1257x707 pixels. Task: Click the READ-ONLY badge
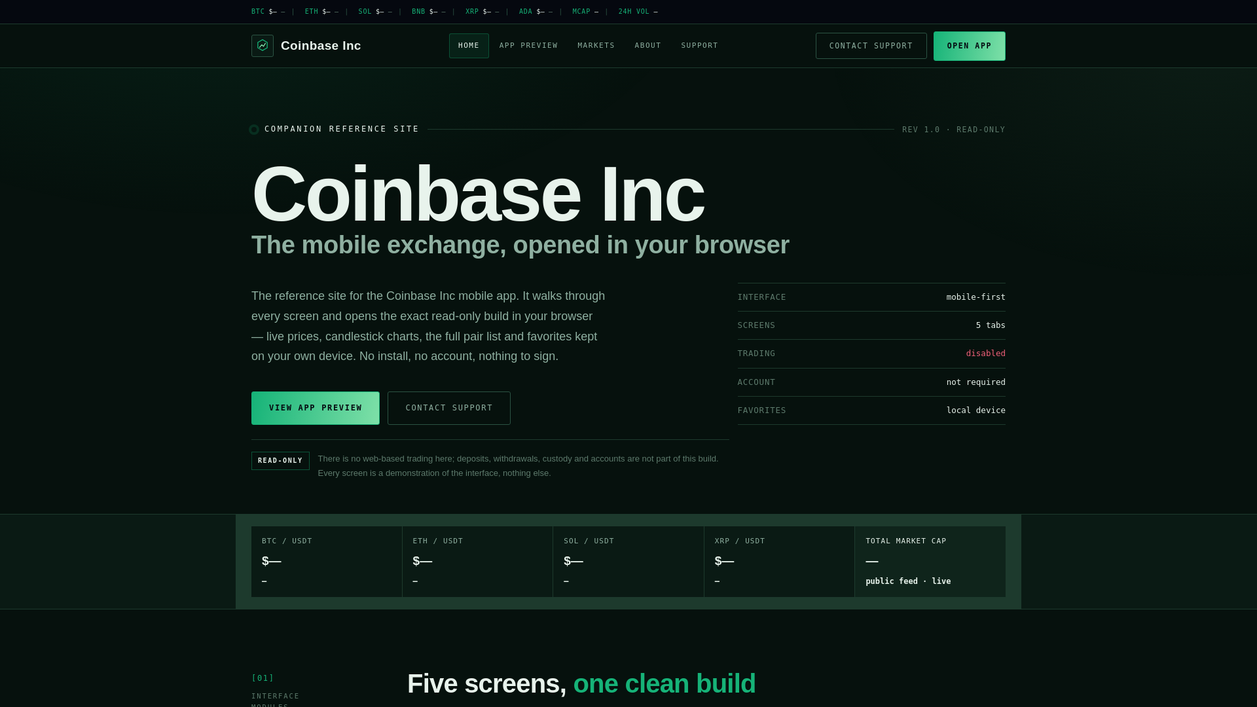[280, 461]
